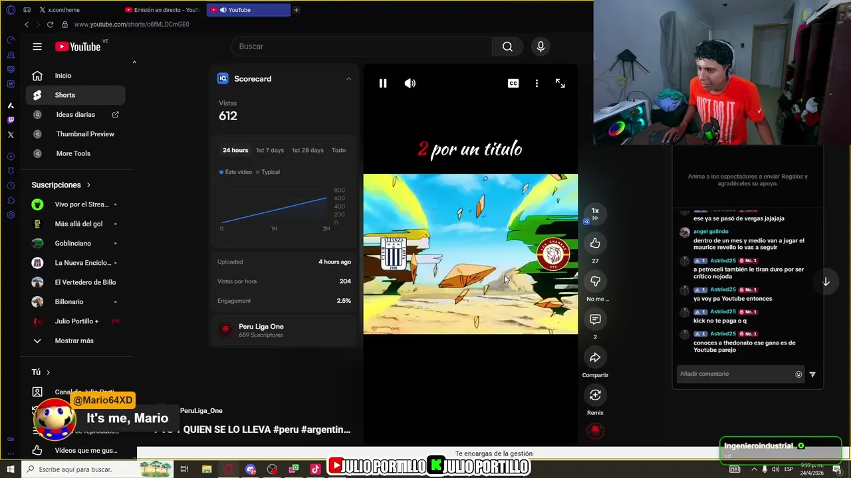Open Goblinciano subscription

(x=75, y=243)
